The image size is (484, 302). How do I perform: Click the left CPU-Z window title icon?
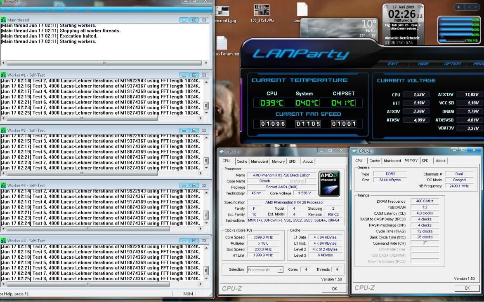click(x=222, y=152)
